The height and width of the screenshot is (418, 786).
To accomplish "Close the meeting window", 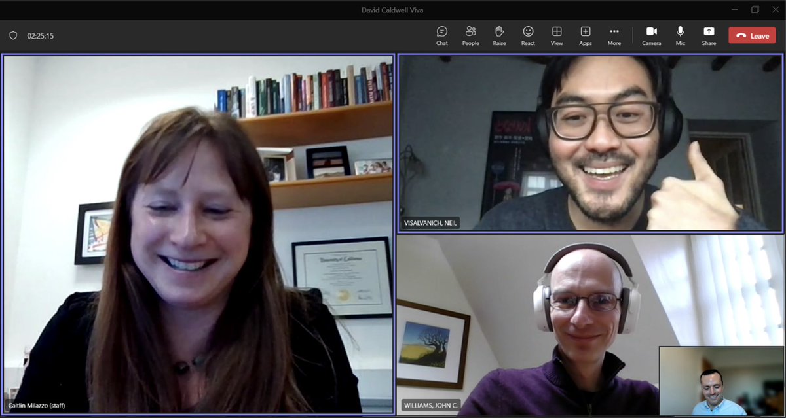I will (x=776, y=10).
